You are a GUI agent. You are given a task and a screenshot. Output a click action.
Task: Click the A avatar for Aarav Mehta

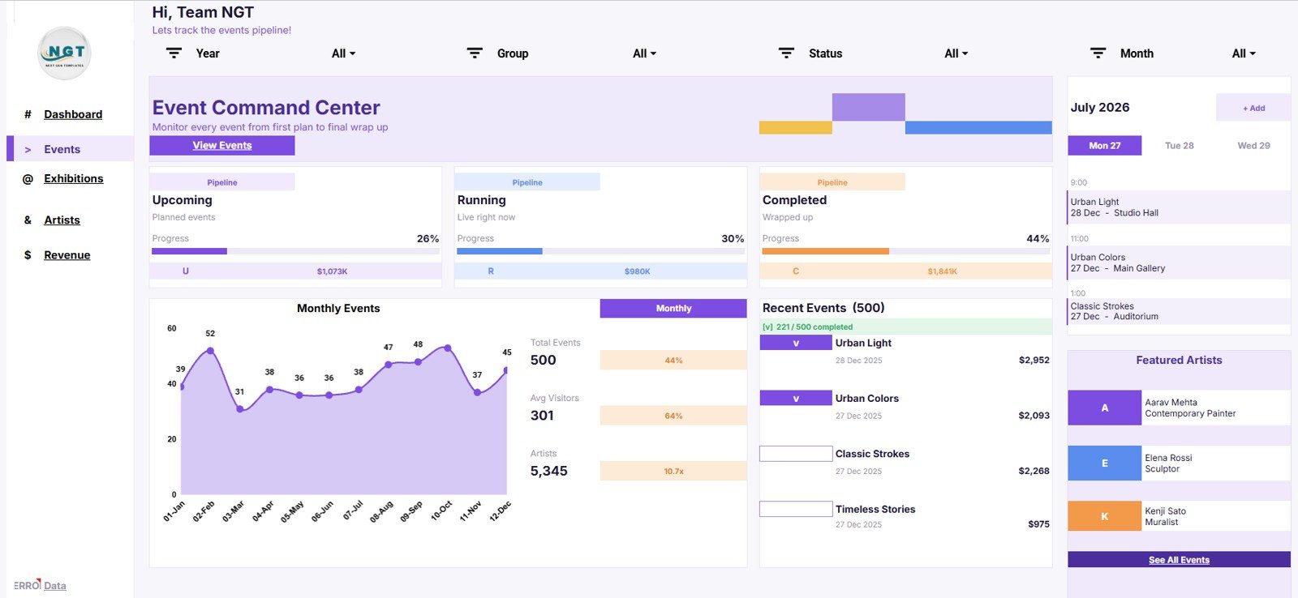click(x=1104, y=408)
